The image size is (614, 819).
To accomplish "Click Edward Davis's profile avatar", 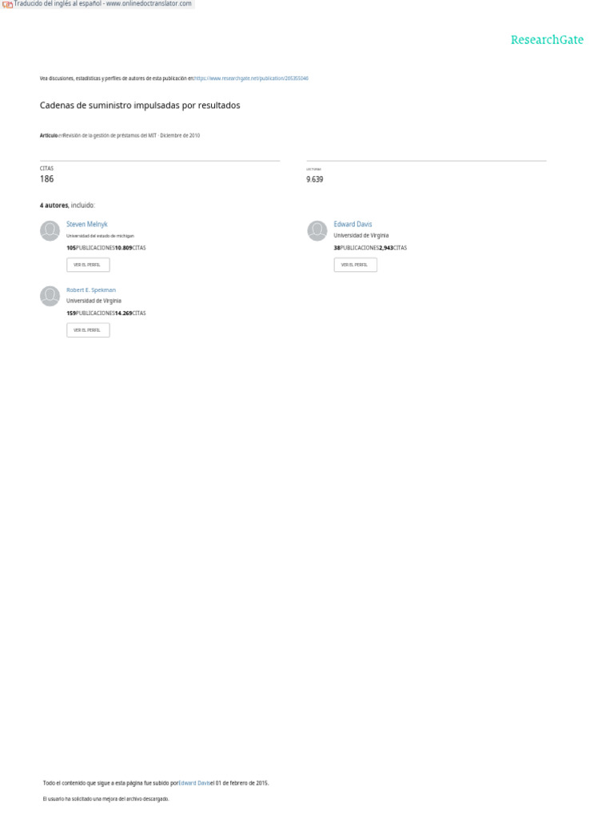I will [317, 230].
